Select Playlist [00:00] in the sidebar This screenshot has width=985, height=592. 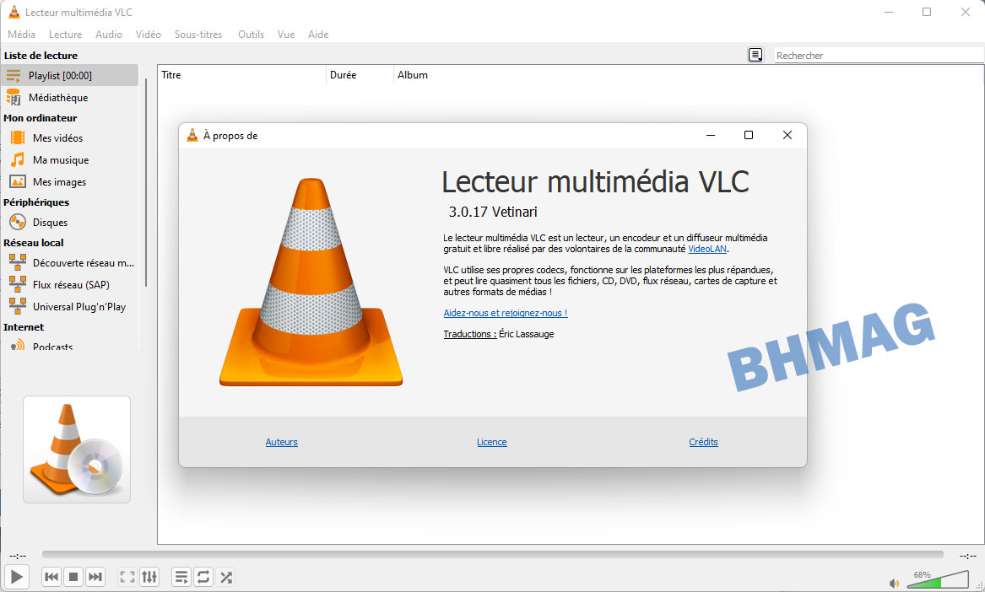[x=69, y=75]
